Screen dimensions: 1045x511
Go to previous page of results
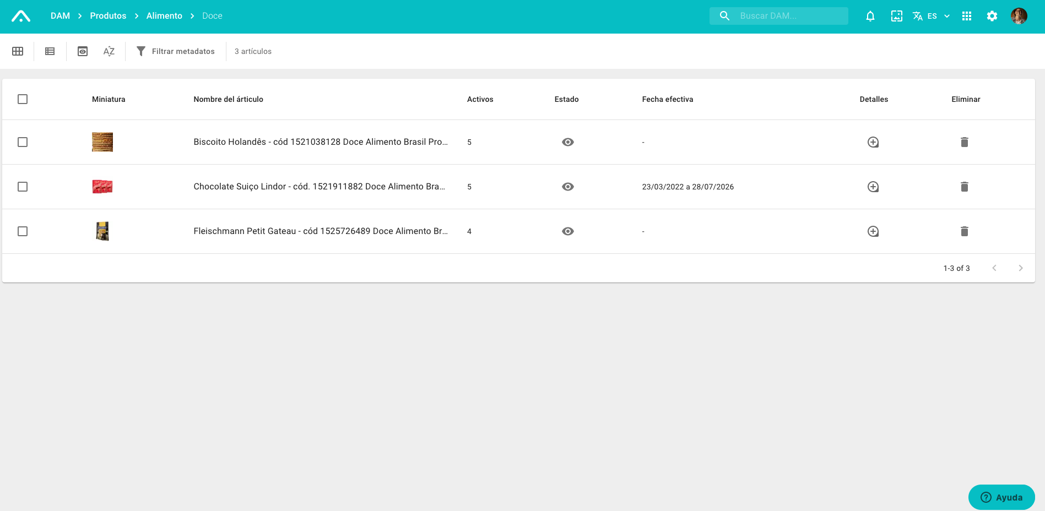pos(994,268)
